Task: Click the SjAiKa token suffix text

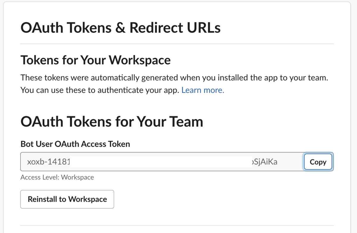Action: coord(264,162)
